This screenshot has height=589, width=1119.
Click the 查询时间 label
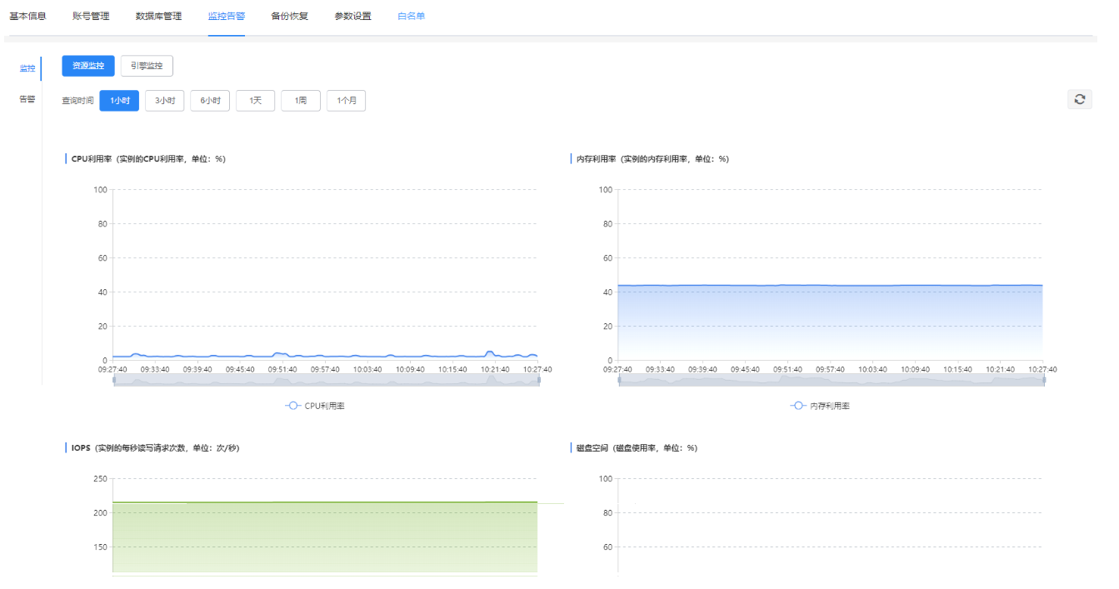click(77, 101)
